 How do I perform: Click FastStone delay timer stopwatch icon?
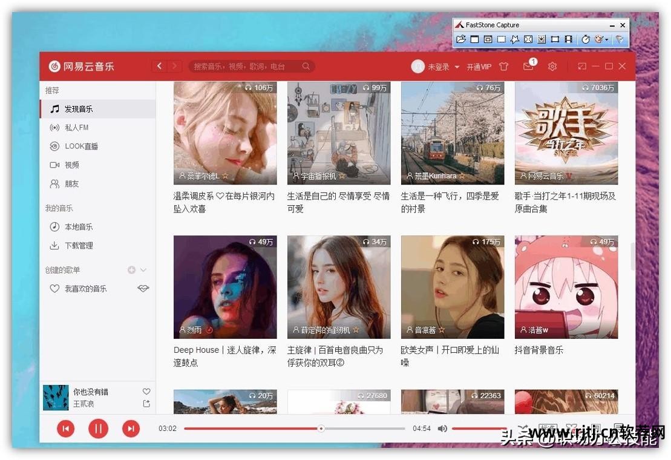[586, 39]
